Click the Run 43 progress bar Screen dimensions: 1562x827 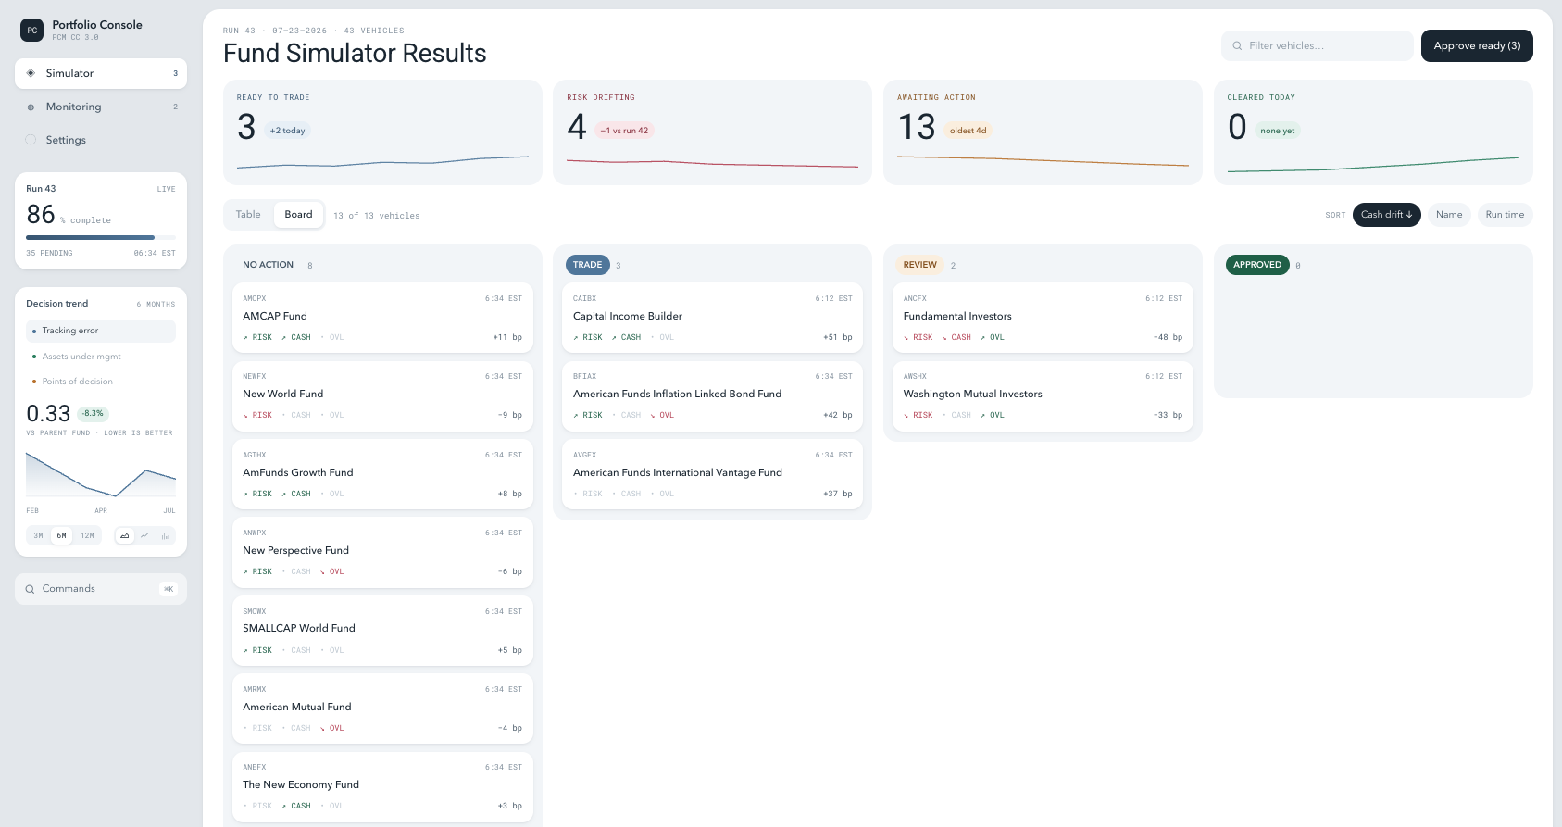[x=101, y=238]
